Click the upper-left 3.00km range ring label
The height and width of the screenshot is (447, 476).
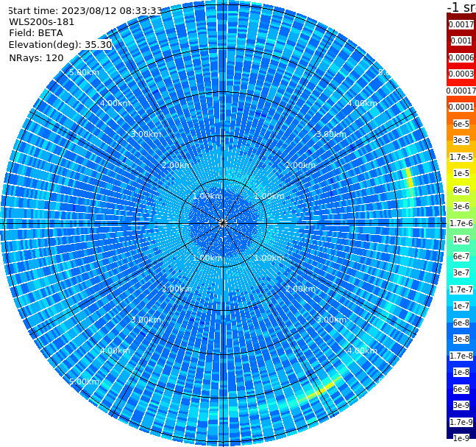(146, 134)
